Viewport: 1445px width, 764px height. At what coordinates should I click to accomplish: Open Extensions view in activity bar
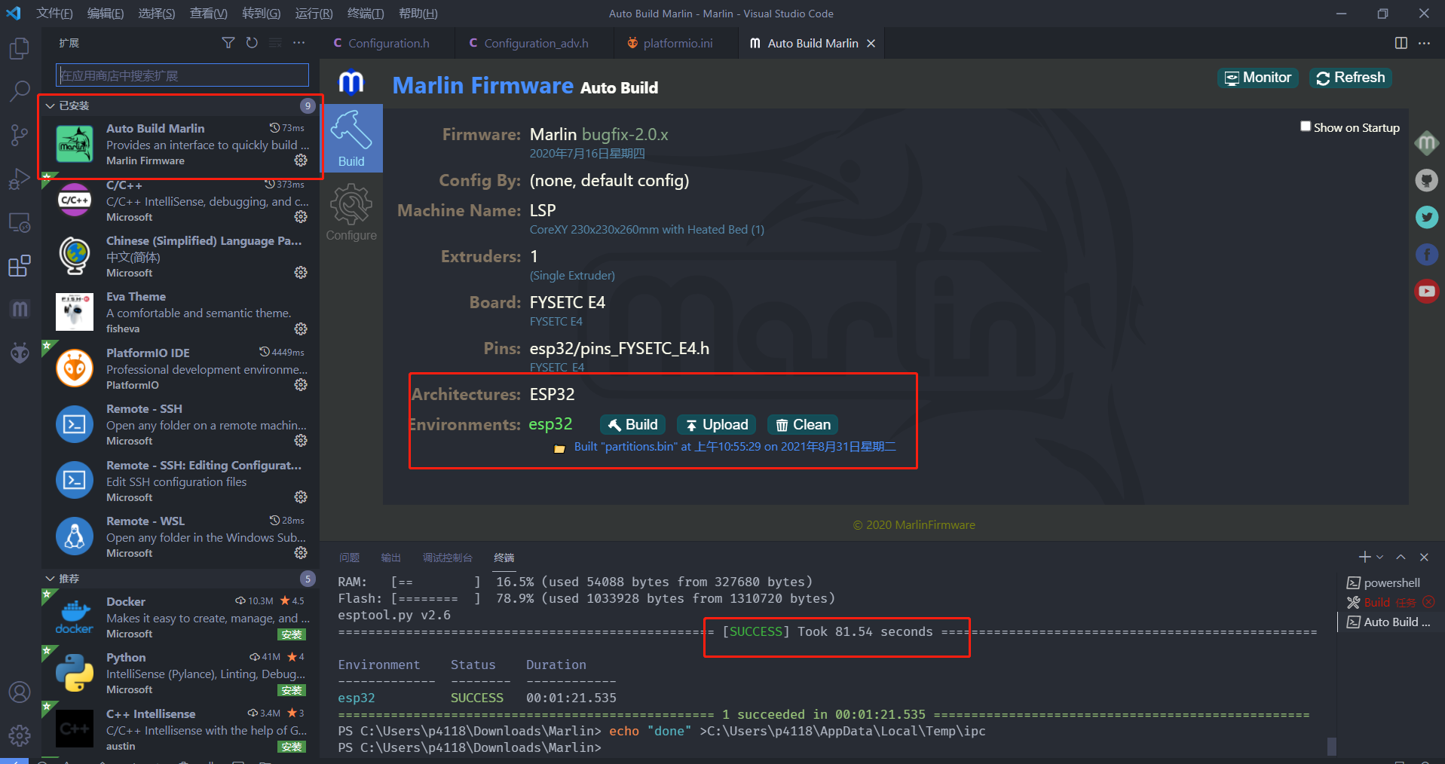[x=19, y=265]
